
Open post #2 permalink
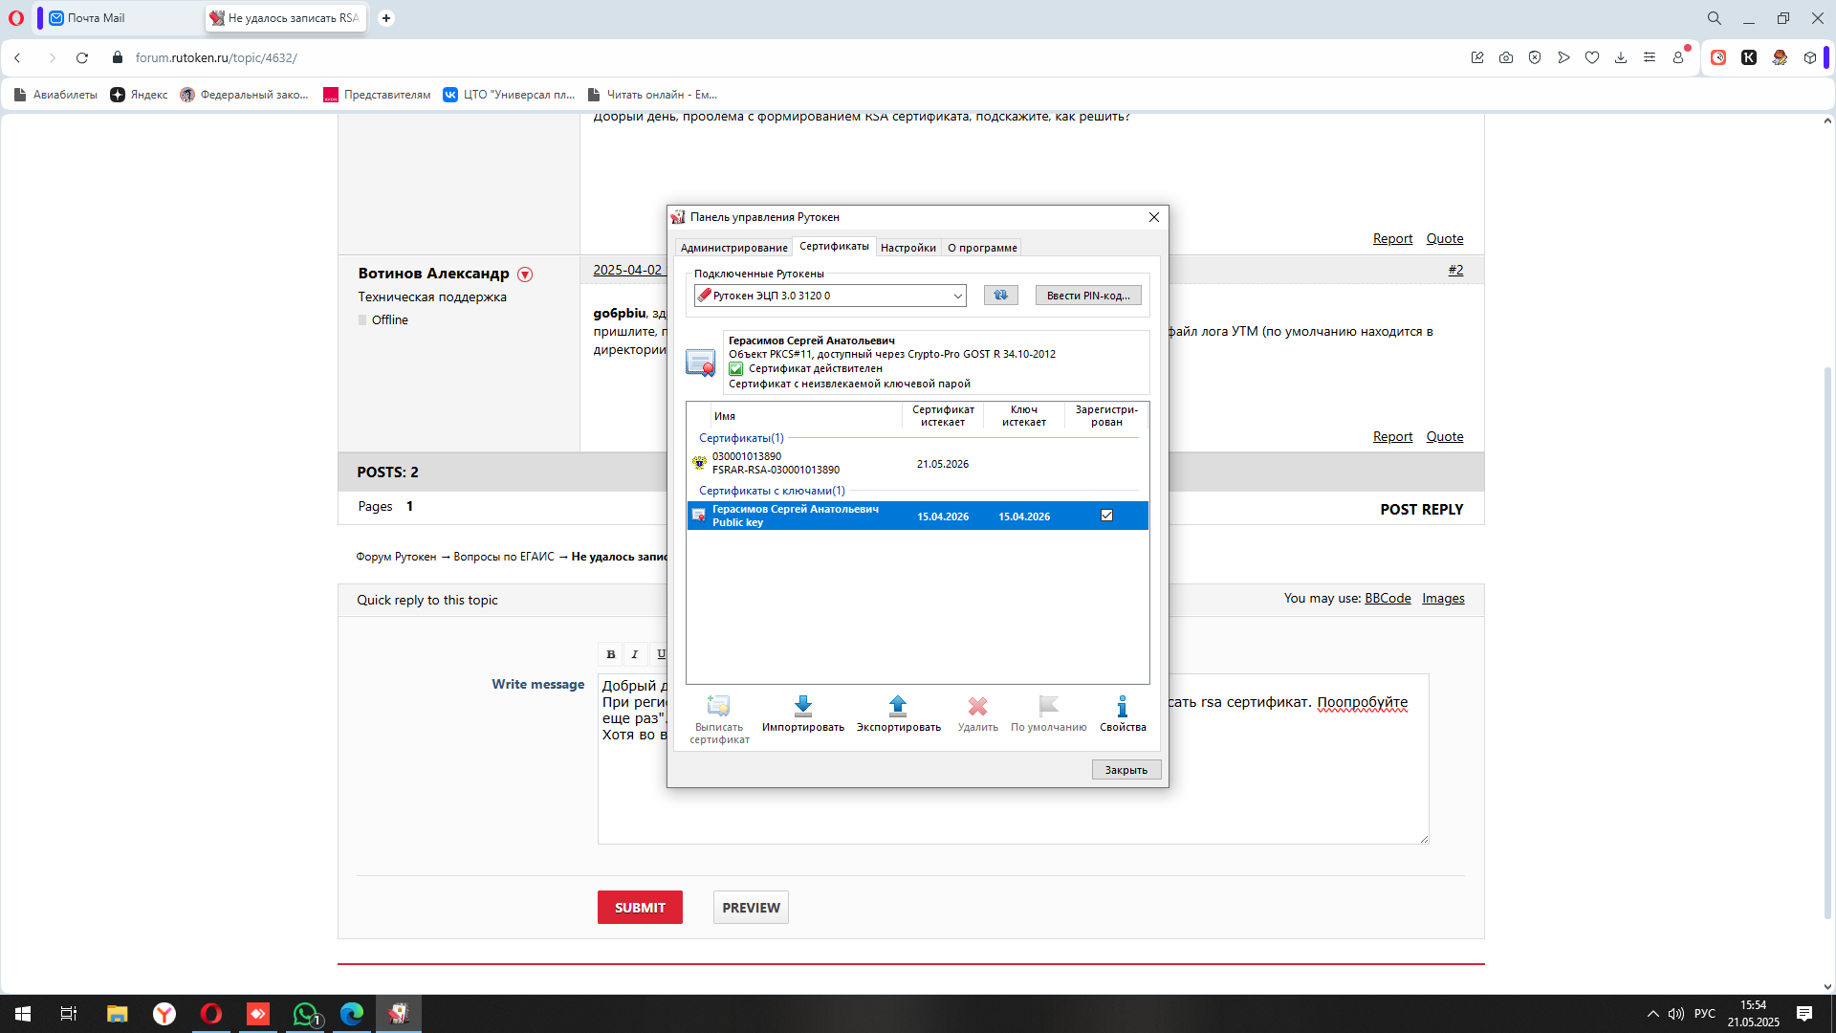coord(1455,270)
